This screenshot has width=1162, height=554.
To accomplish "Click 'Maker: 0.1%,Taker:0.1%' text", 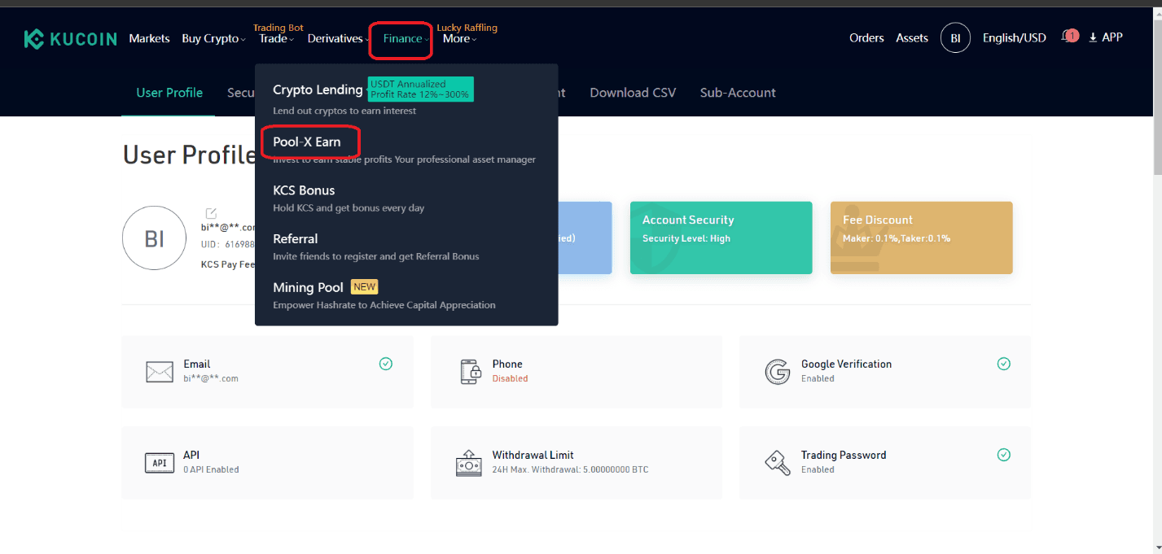I will click(897, 238).
